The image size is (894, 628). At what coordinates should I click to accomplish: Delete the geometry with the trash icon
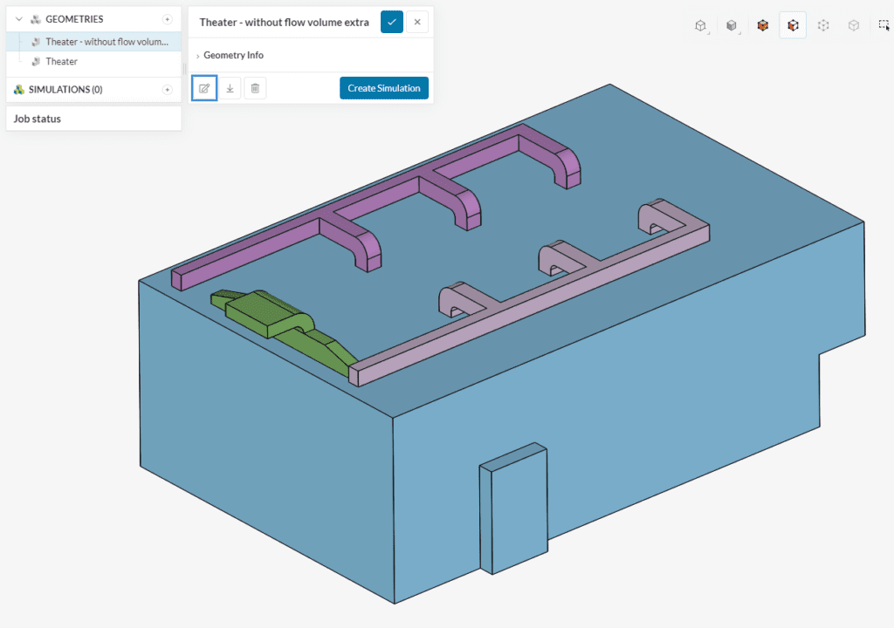coord(255,88)
